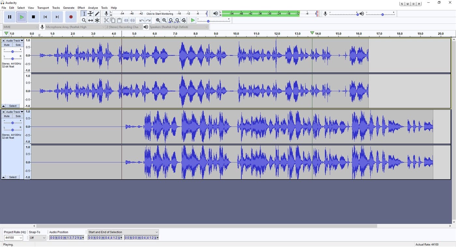Click the Play-at-Speed green arrow
Image resolution: width=456 pixels, height=247 pixels.
click(x=193, y=20)
